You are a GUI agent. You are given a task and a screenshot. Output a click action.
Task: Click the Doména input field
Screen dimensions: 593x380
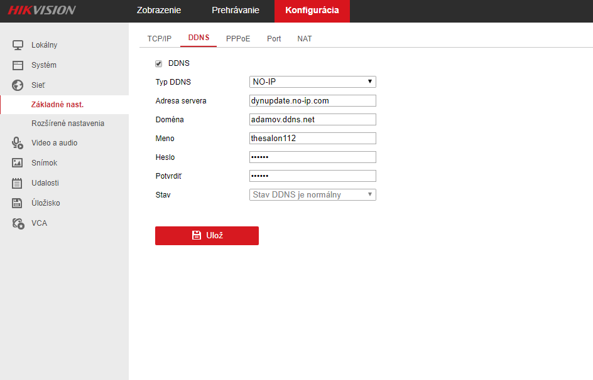pyautogui.click(x=312, y=120)
